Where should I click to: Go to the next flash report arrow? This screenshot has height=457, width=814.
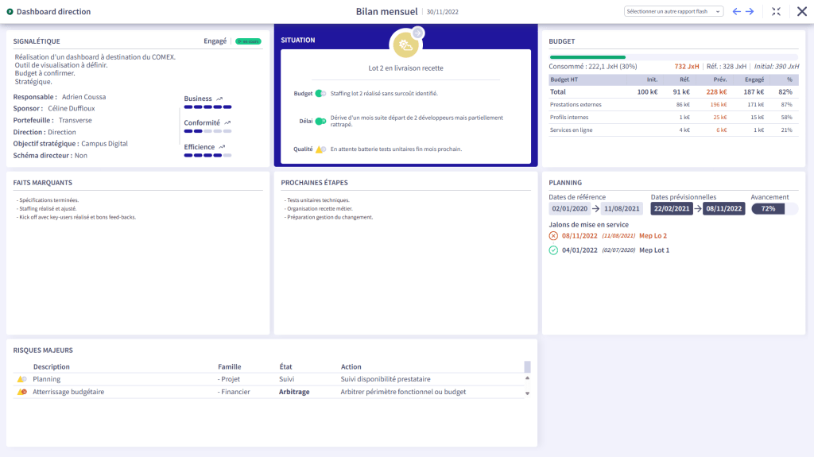[749, 12]
